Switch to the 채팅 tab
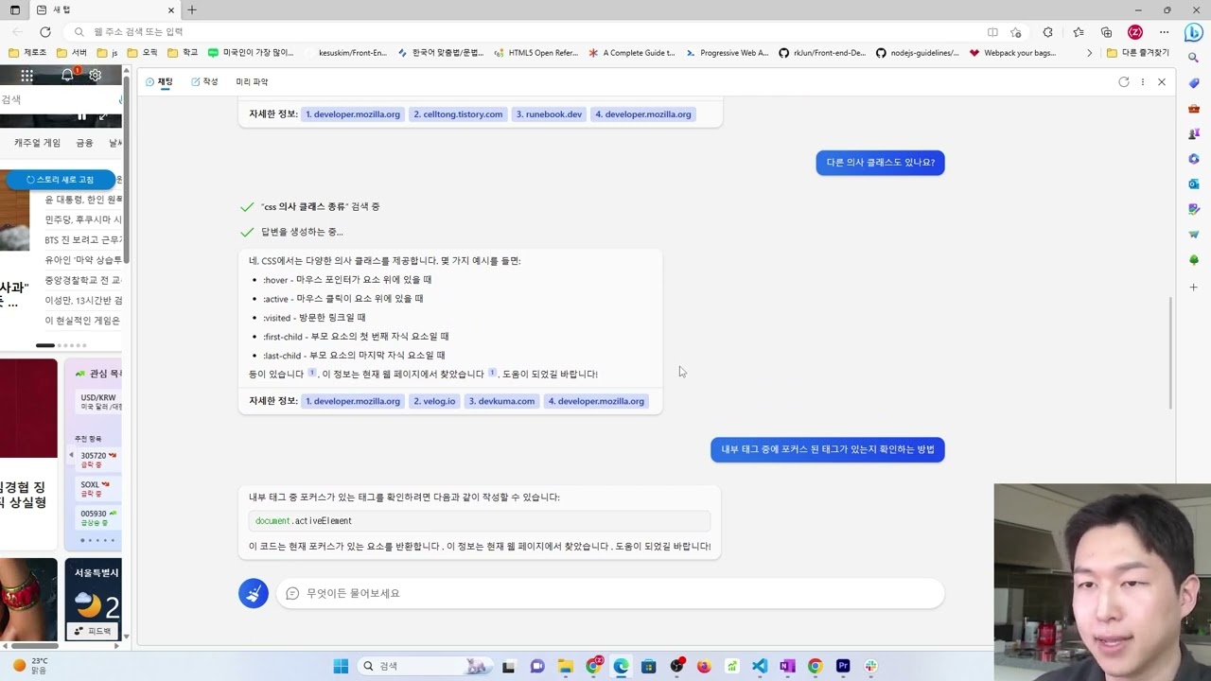This screenshot has width=1211, height=681. point(159,82)
